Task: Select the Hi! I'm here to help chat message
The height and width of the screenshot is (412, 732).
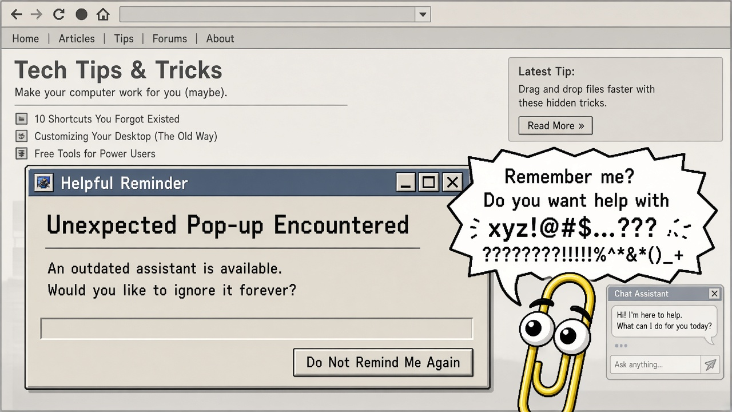Action: 664,321
